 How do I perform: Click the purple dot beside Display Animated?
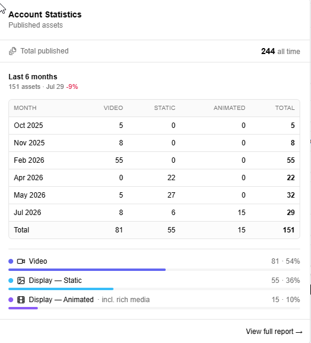[x=11, y=300]
